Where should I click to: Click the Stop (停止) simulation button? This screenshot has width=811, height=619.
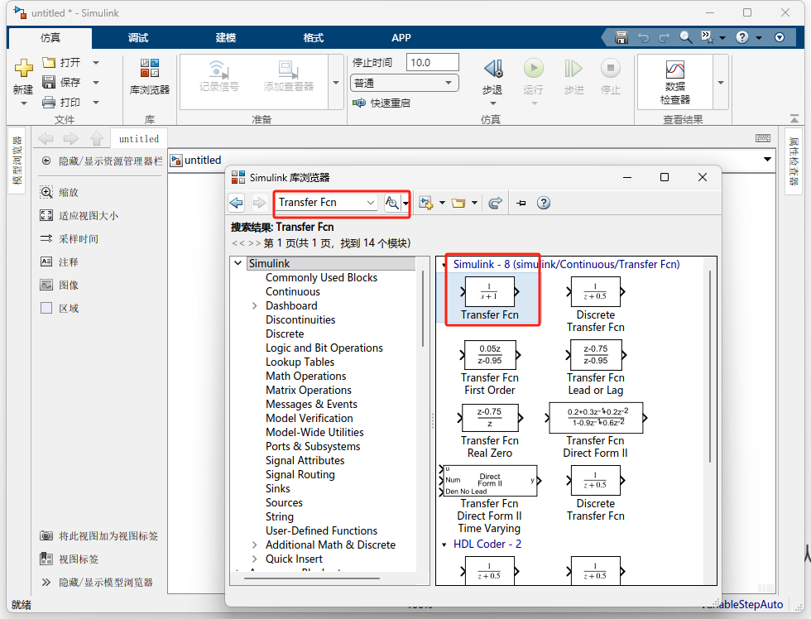coord(611,68)
